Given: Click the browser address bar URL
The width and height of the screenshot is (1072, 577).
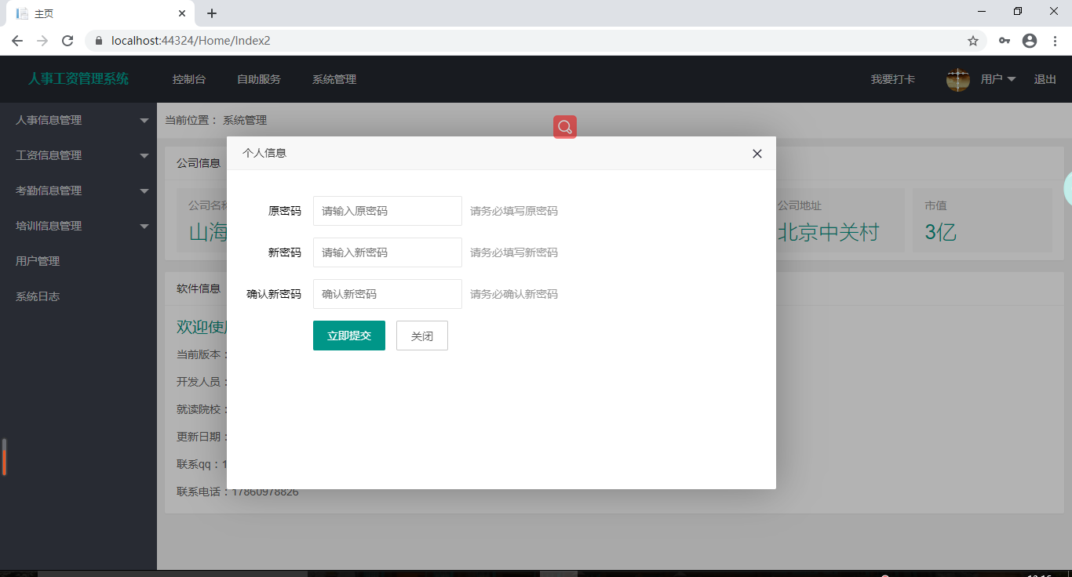Looking at the screenshot, I should tap(191, 41).
